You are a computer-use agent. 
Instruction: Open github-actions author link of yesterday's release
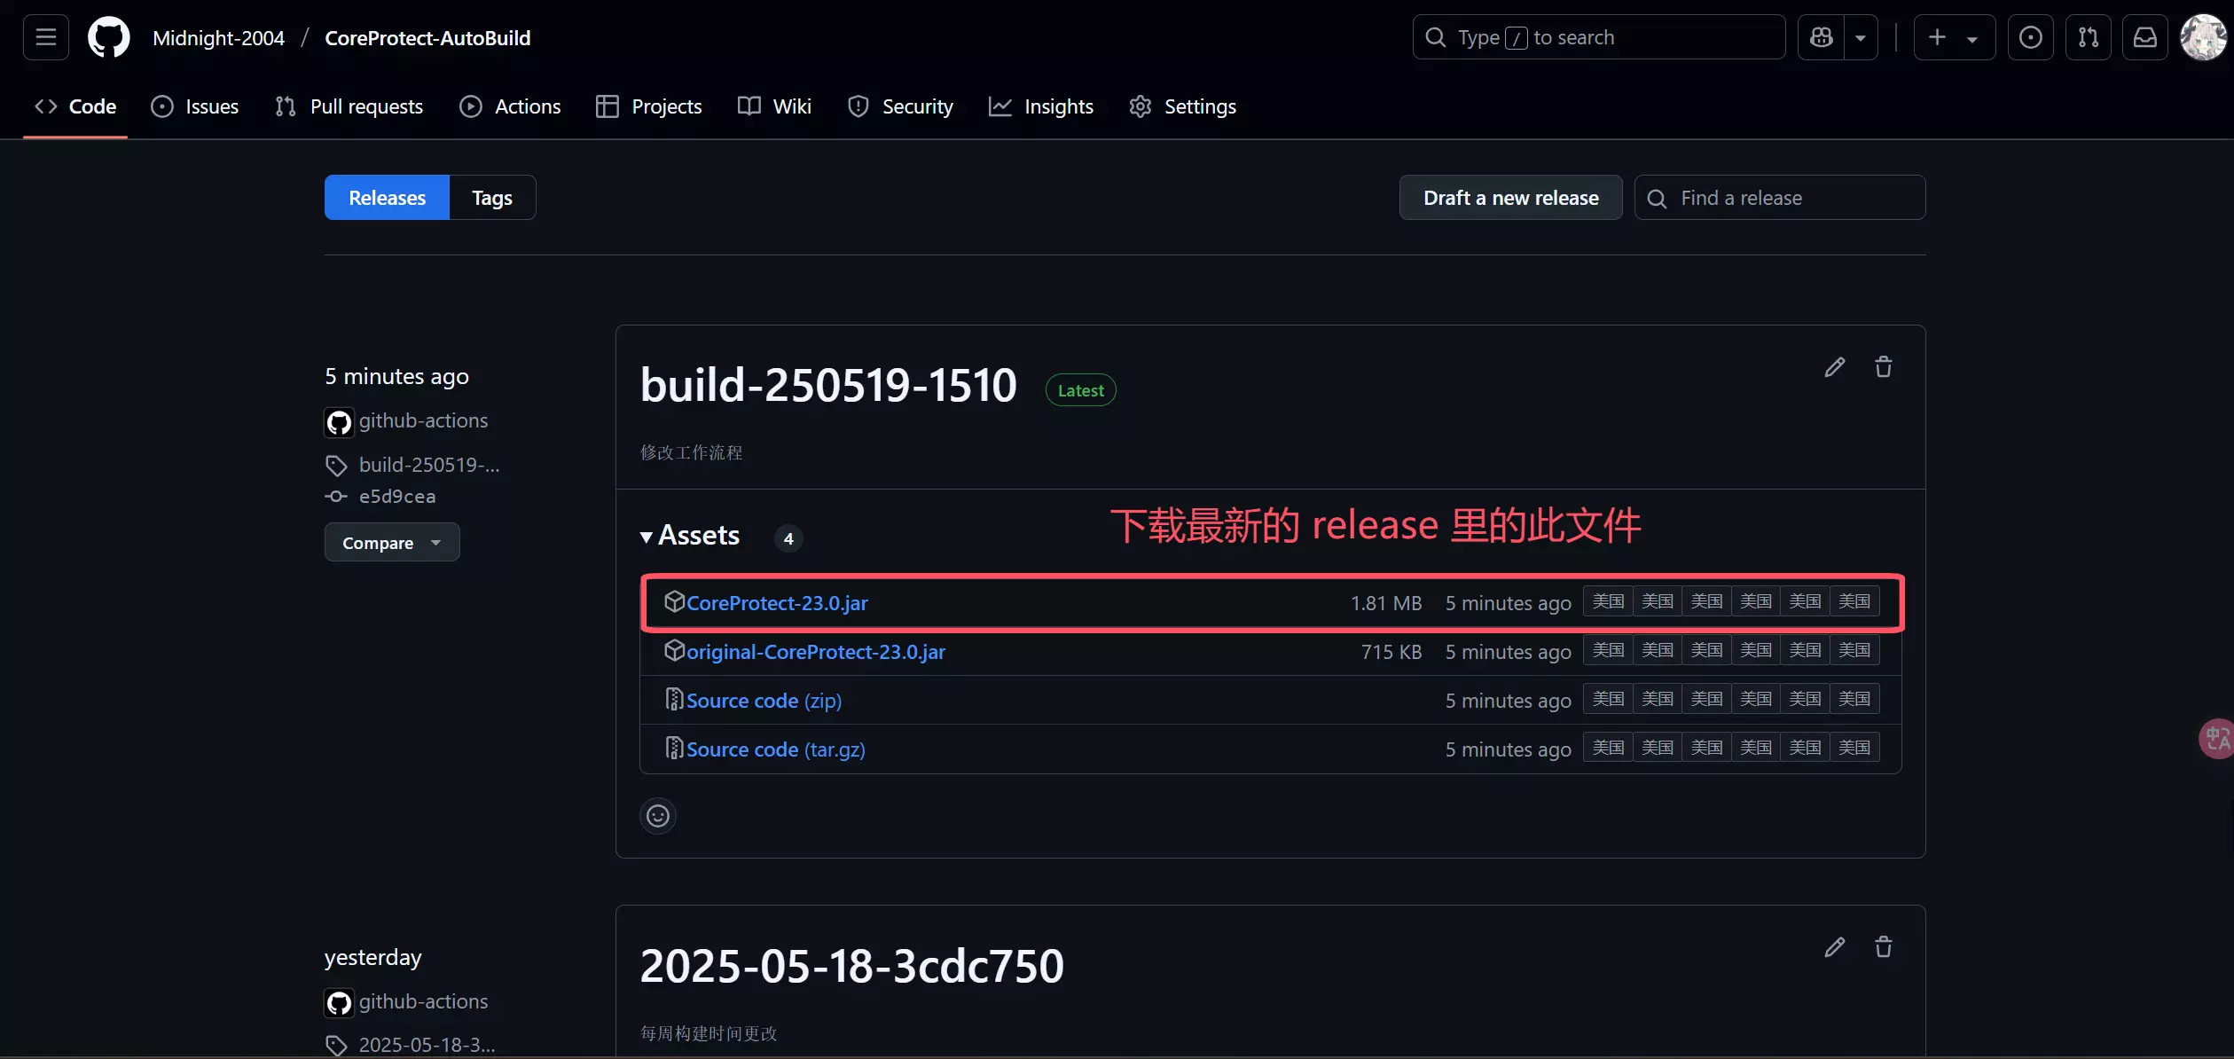(423, 1001)
